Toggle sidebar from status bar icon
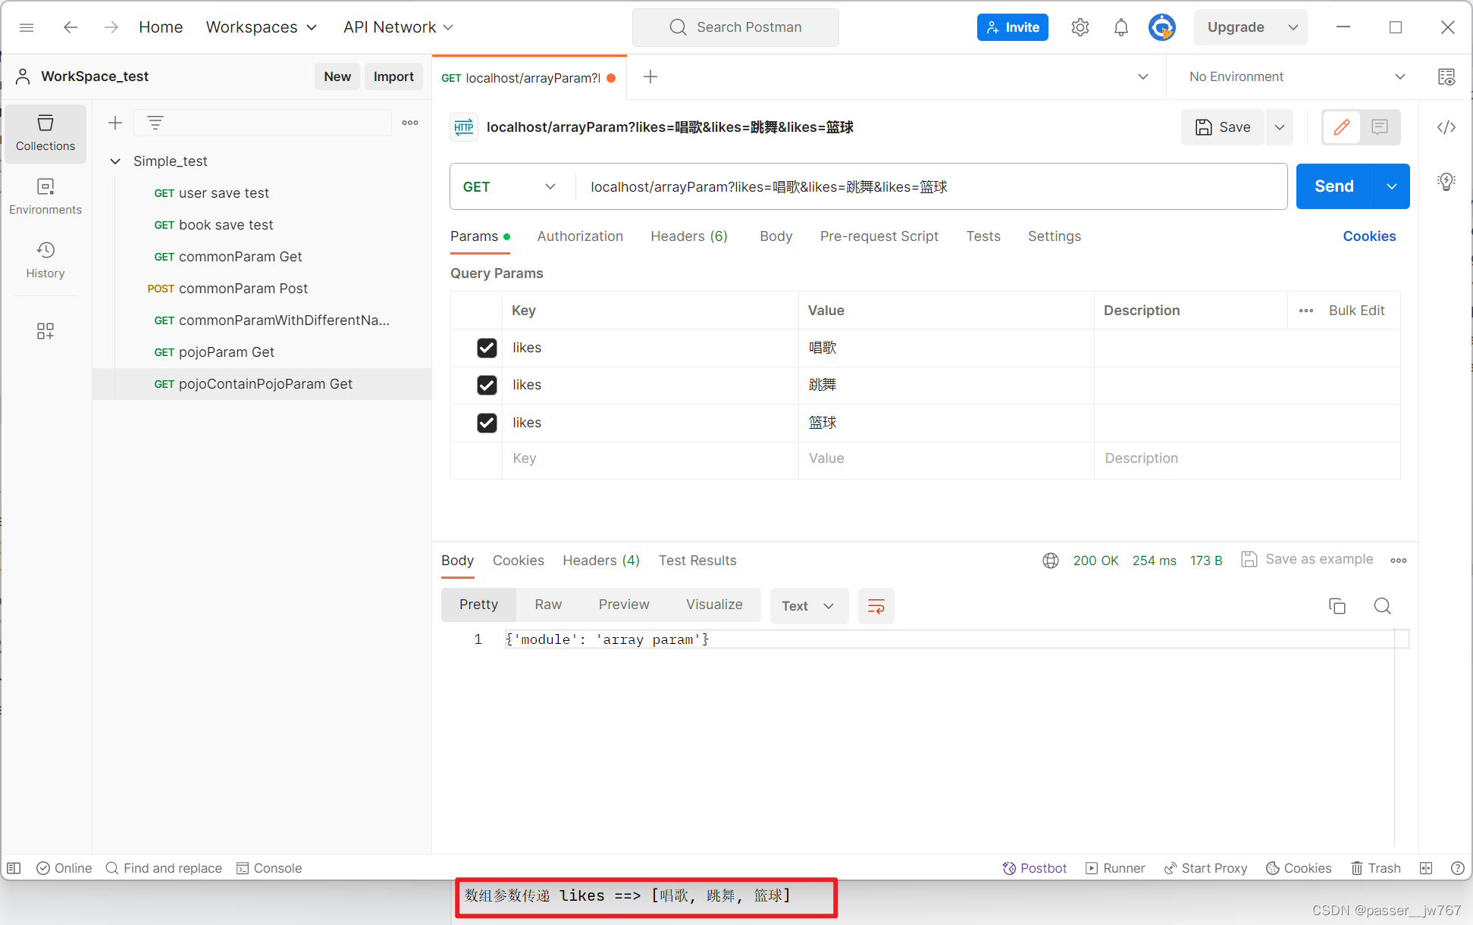 tap(14, 868)
